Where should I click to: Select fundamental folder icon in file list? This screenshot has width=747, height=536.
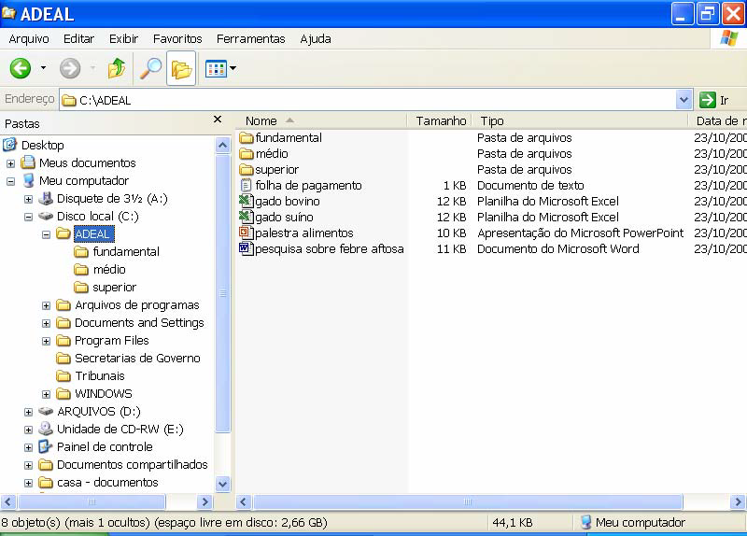tap(247, 137)
